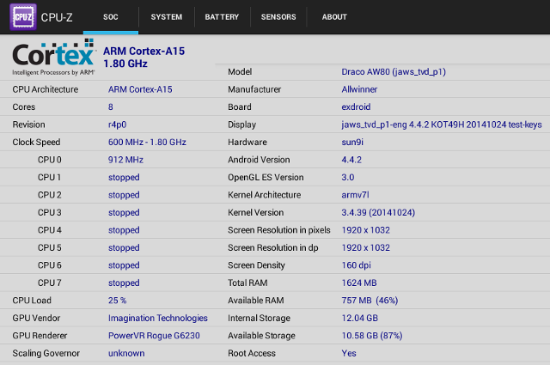Click the ARM Cortex logo image
Screen dimensions: 550x365
53,58
